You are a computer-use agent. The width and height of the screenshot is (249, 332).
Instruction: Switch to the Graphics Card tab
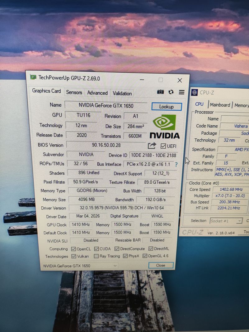coord(46,91)
